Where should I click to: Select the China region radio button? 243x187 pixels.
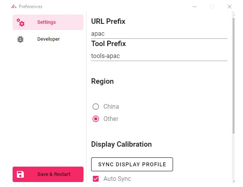tap(96, 106)
